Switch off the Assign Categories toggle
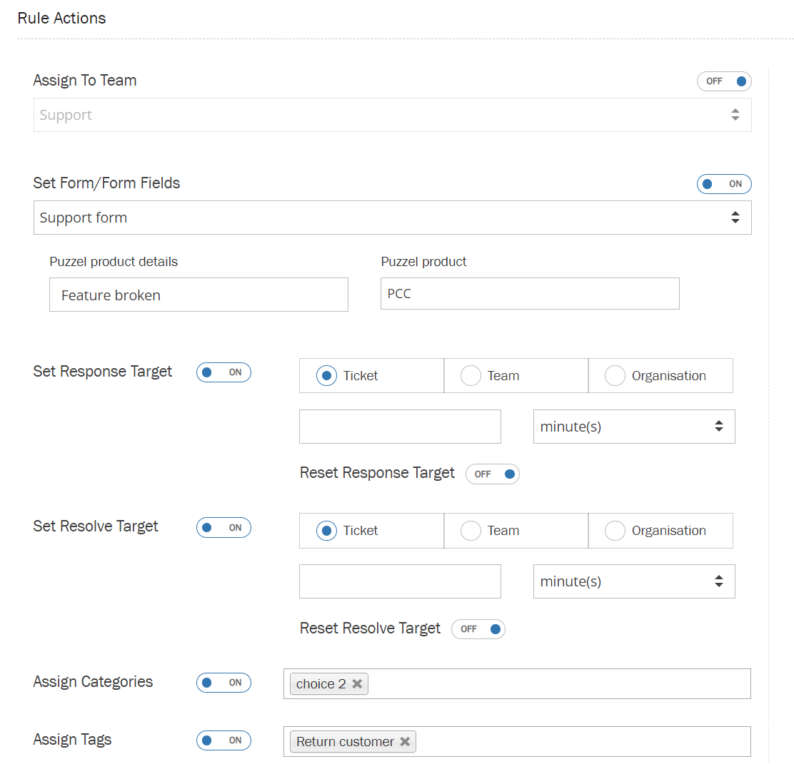794x764 pixels. (x=223, y=683)
